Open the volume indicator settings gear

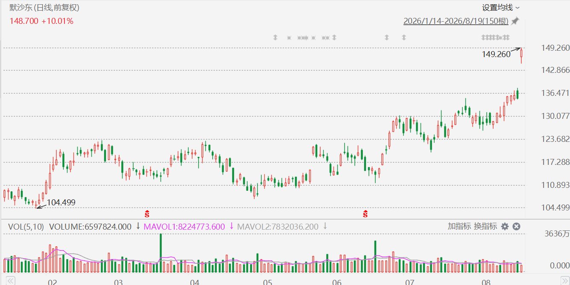(505, 226)
